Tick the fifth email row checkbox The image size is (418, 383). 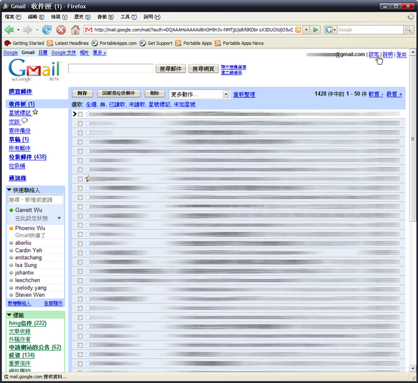[x=80, y=151]
